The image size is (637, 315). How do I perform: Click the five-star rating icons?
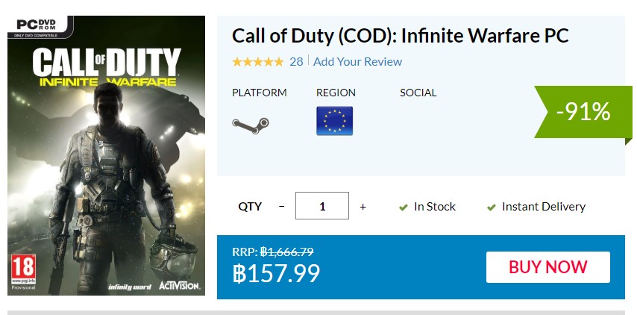click(257, 62)
